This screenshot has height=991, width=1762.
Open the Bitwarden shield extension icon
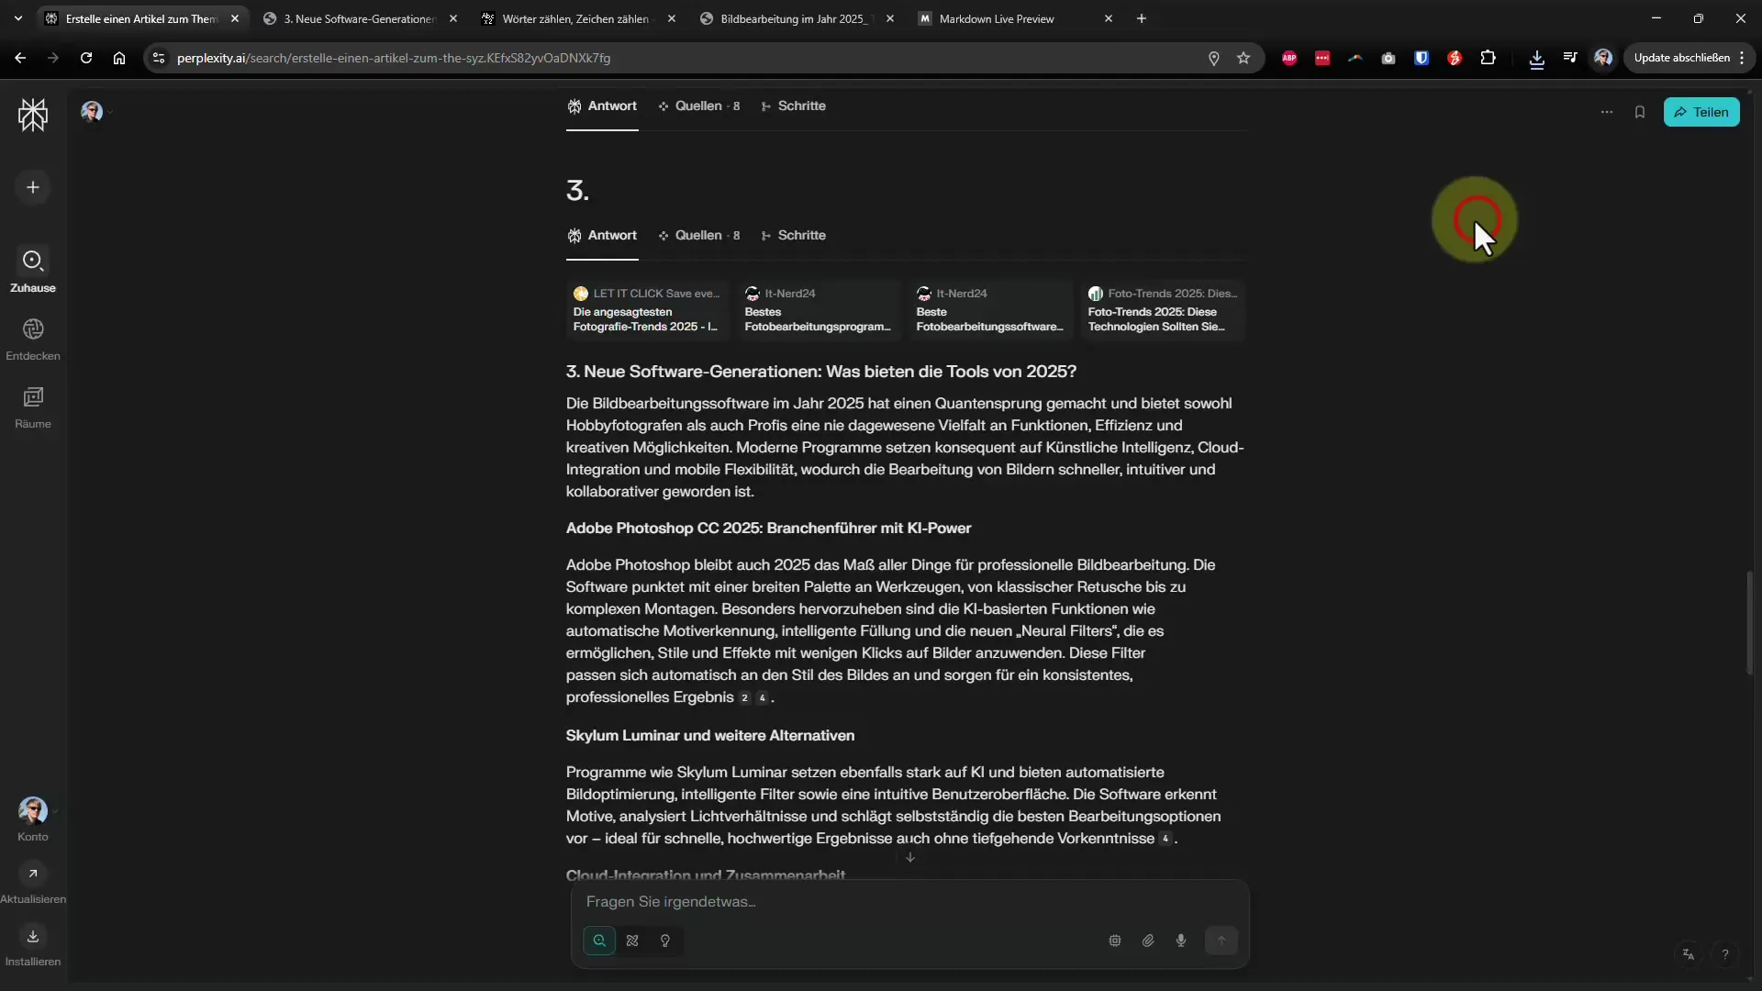tap(1422, 58)
